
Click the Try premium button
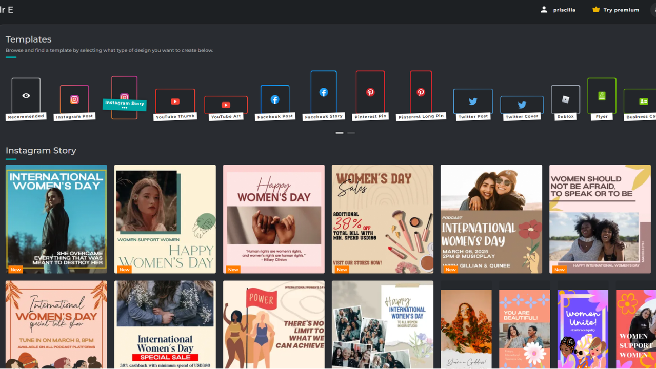tap(615, 10)
